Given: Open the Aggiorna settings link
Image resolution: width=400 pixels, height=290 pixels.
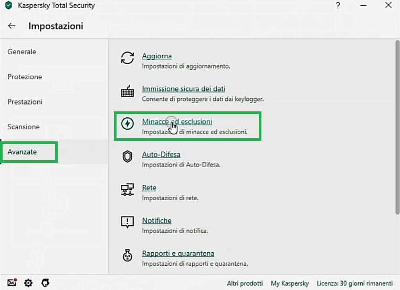Looking at the screenshot, I should click(x=156, y=56).
